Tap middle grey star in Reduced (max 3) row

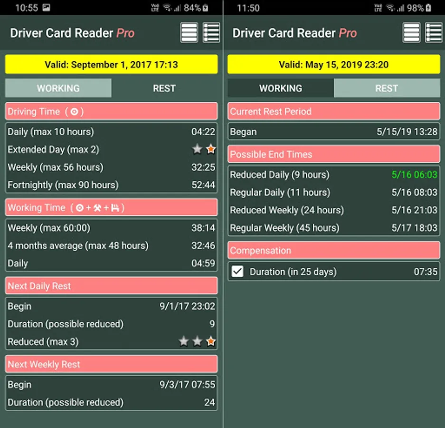[197, 341]
